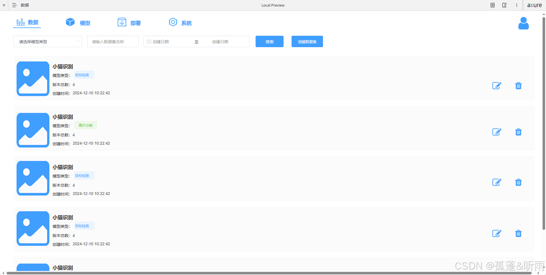This screenshot has width=546, height=275.
Task: Click the Local Preview title text
Action: (273, 5)
